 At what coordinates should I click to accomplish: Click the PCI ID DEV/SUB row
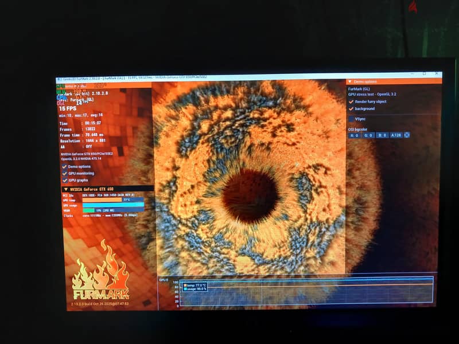point(99,195)
